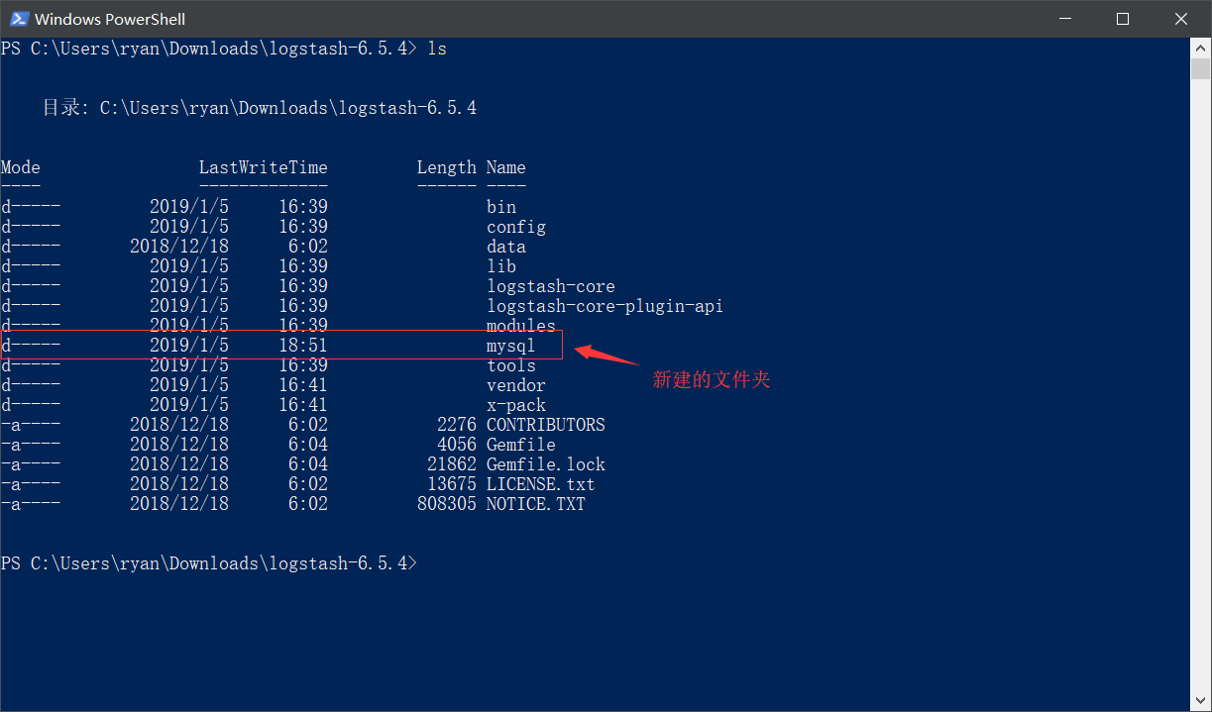Close the Windows PowerShell window
The image size is (1212, 712).
pyautogui.click(x=1180, y=19)
